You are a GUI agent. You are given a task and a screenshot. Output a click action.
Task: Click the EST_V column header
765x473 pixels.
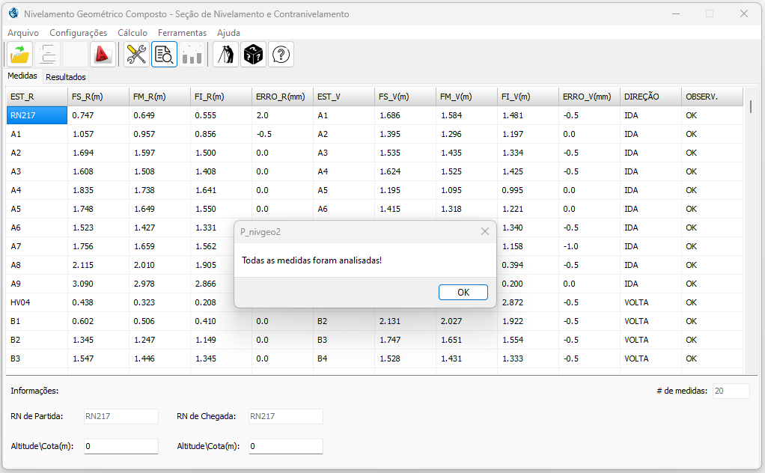click(x=344, y=97)
